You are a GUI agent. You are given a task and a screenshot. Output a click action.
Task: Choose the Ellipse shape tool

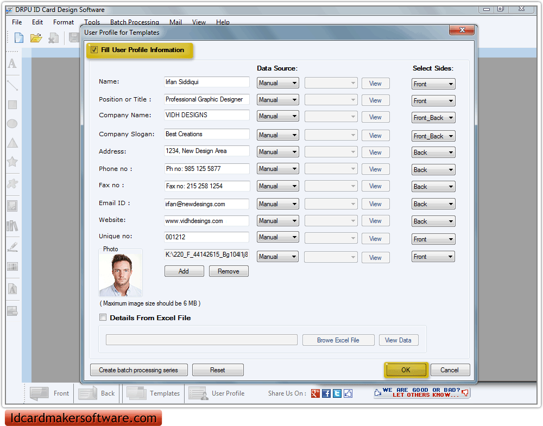click(12, 124)
